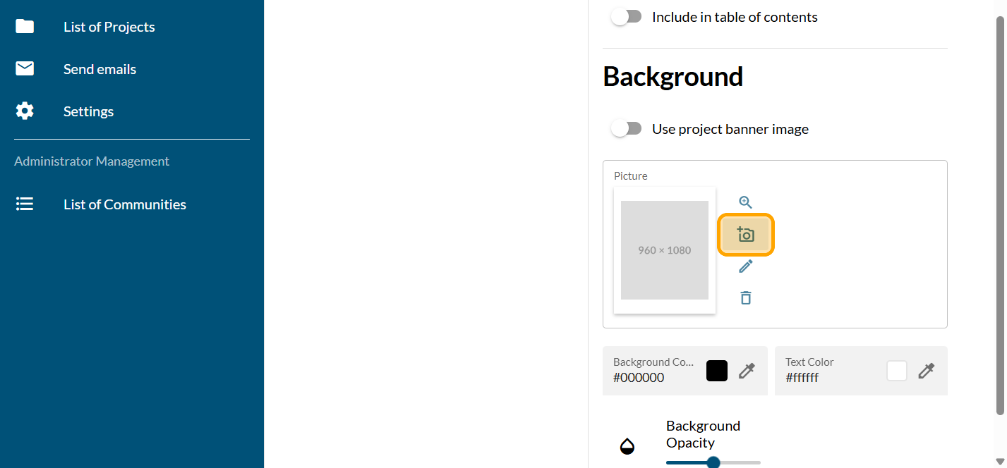Click the folder icon for List of Projects
Screen dimensions: 1007x468
25,27
